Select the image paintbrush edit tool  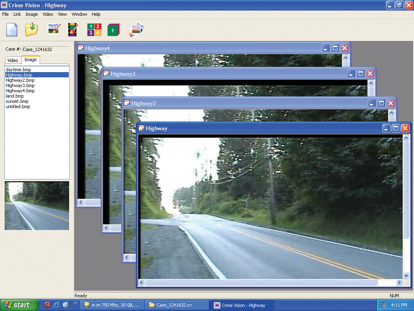click(54, 30)
